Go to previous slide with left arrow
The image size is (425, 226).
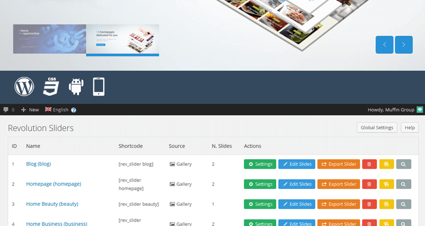385,45
